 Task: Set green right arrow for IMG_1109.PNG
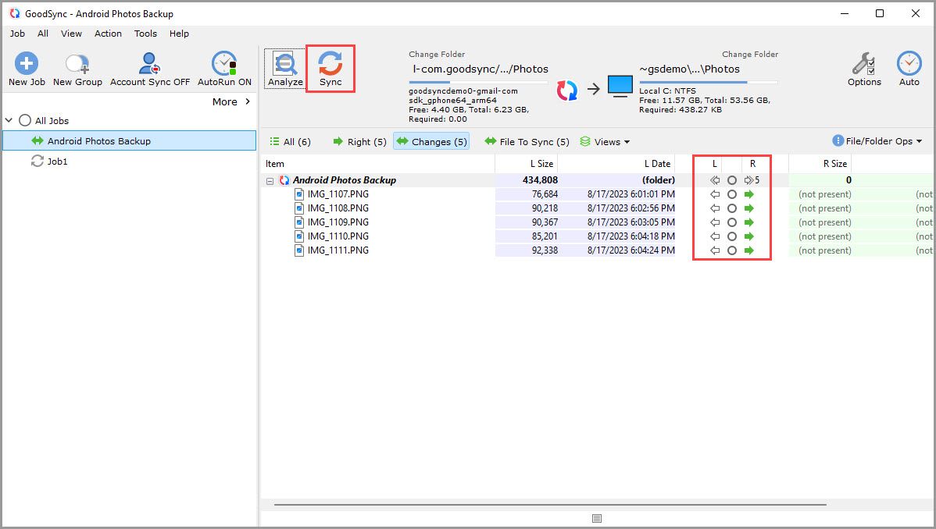749,222
